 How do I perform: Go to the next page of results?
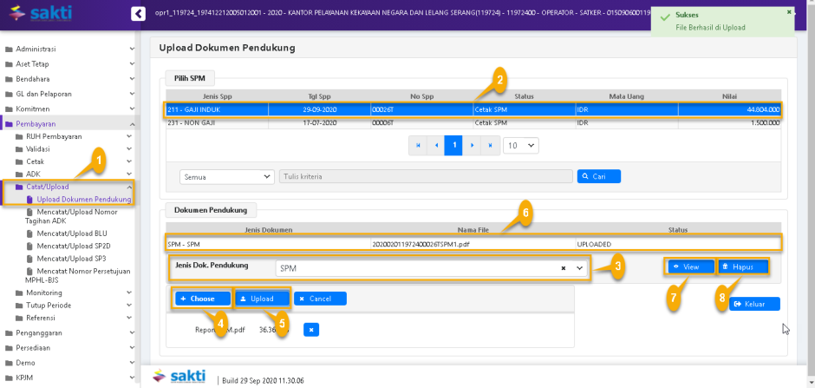[x=472, y=146]
